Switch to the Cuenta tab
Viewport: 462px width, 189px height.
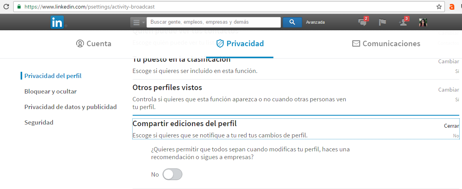pyautogui.click(x=94, y=44)
